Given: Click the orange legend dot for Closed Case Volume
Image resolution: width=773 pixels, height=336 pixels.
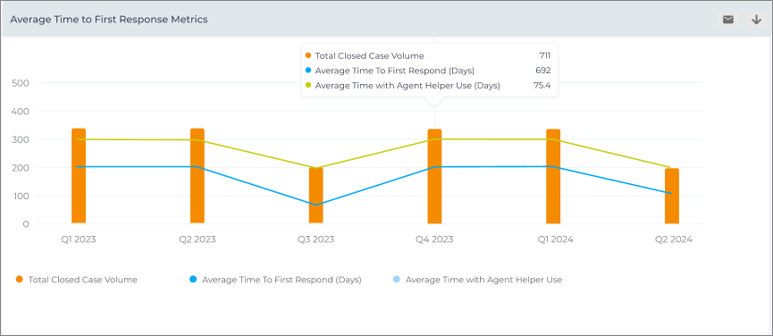Looking at the screenshot, I should click(x=20, y=280).
